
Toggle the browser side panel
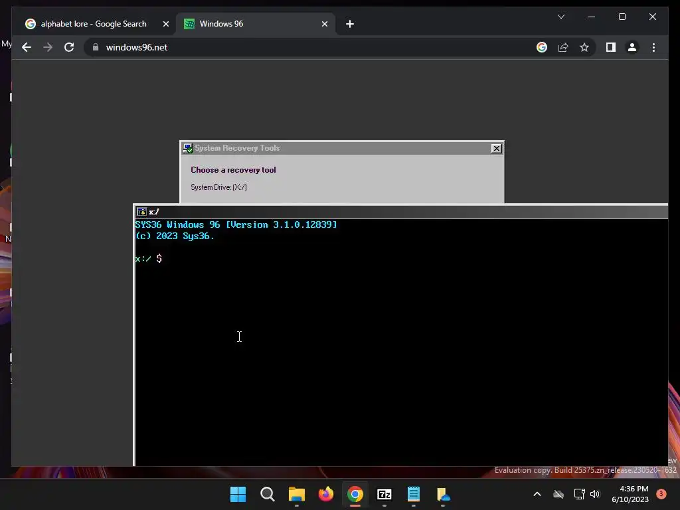[611, 47]
